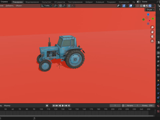
Task: Open the proportional editing falloff selector
Action: 73,6
